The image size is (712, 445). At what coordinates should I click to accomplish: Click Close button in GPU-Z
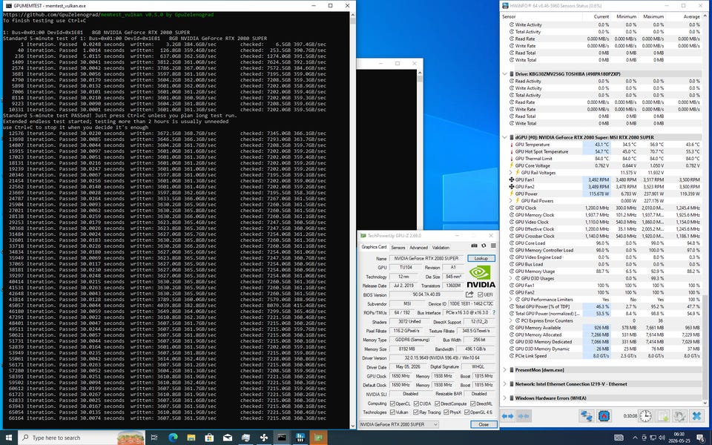point(484,424)
